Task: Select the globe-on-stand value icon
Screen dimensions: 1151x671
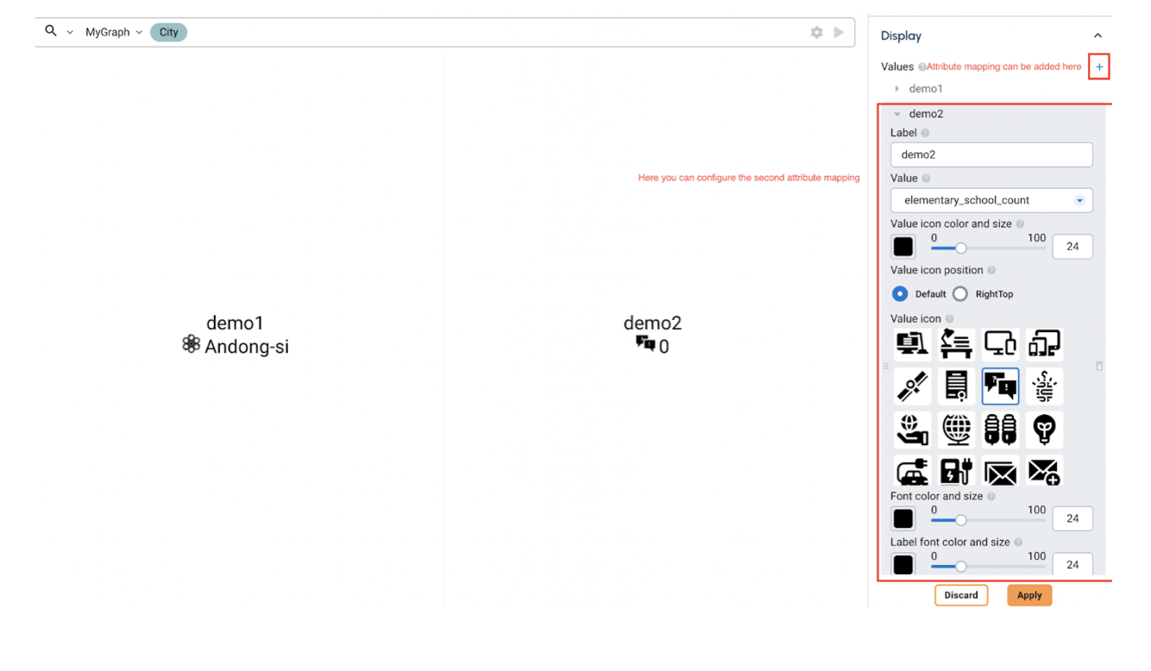Action: (x=956, y=429)
